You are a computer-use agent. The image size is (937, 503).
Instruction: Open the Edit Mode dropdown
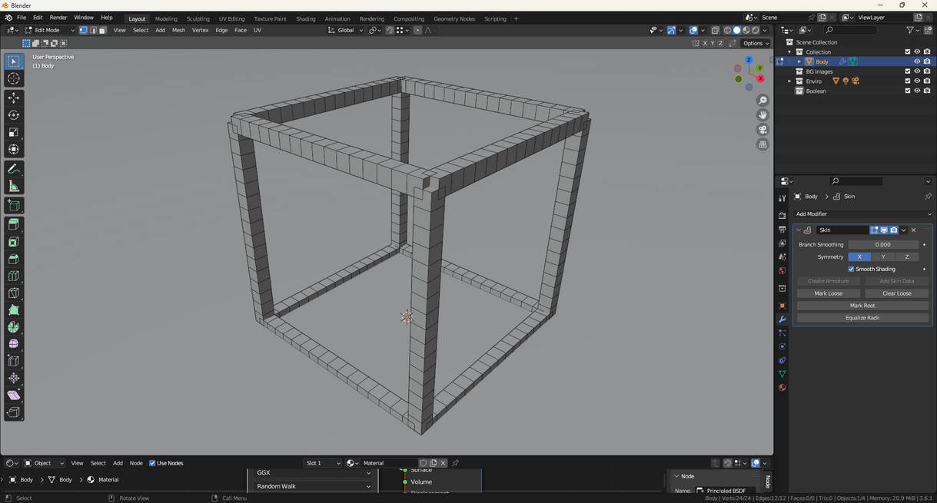(x=50, y=31)
